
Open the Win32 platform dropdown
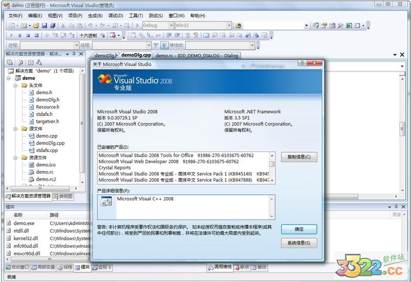[229, 26]
